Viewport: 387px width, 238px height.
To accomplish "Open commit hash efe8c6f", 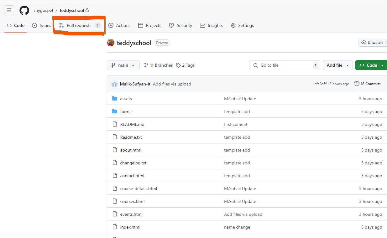I will pyautogui.click(x=320, y=84).
